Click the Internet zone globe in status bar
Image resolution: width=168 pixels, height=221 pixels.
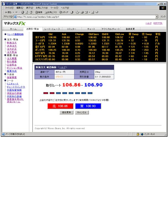point(142,134)
